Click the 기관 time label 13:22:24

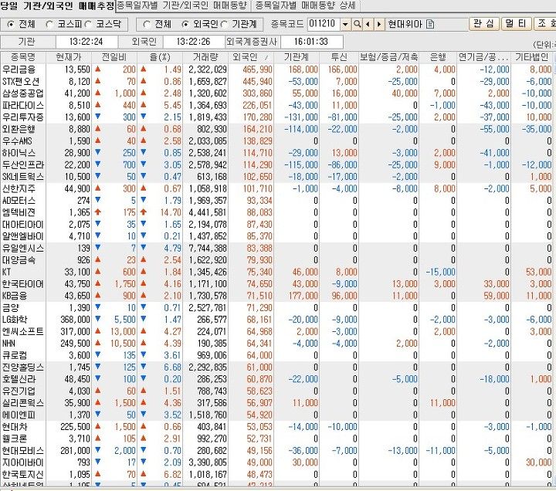pos(86,42)
